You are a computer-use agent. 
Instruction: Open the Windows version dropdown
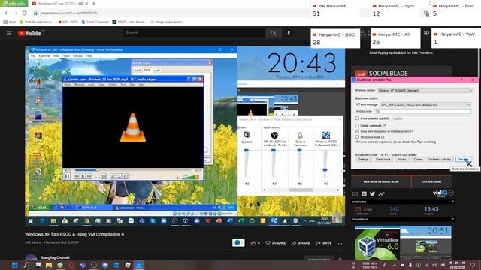point(425,90)
